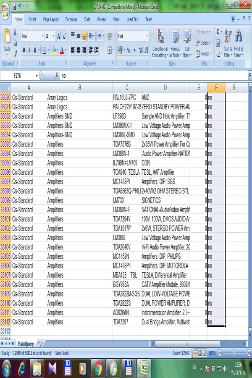Open the Name Box F276 dropdown arrow

[37, 76]
